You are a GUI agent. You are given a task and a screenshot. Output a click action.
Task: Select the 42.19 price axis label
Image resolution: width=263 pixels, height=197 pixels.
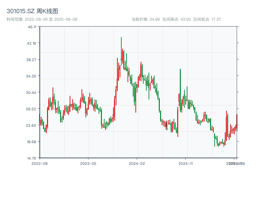[x=32, y=43]
